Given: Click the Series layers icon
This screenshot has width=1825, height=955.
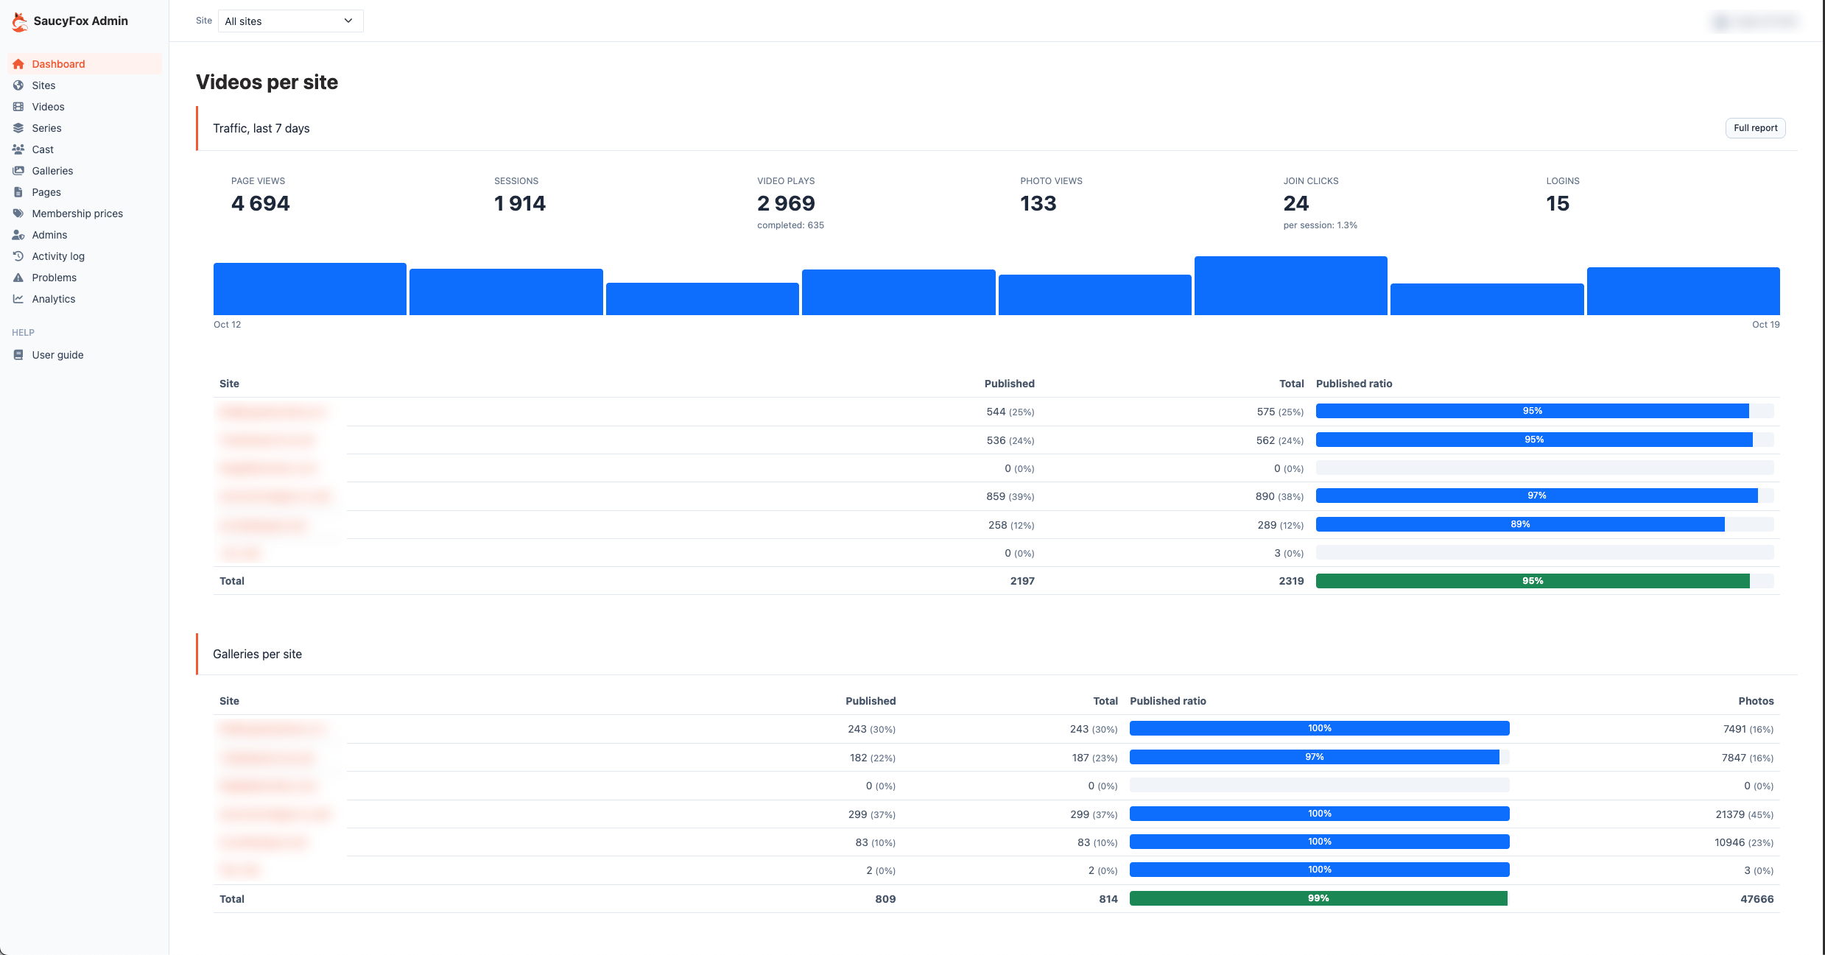Looking at the screenshot, I should coord(18,128).
